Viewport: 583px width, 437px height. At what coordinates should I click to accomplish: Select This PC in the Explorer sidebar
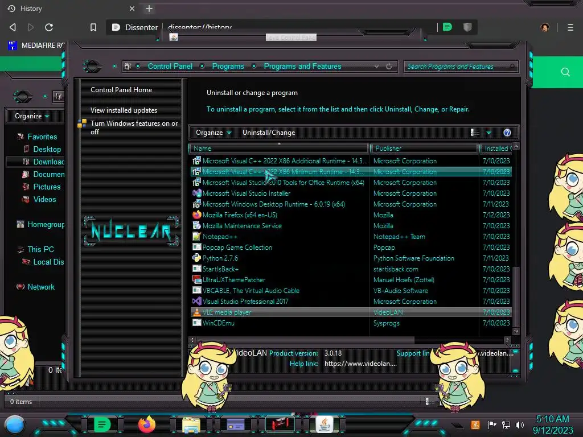pos(40,249)
